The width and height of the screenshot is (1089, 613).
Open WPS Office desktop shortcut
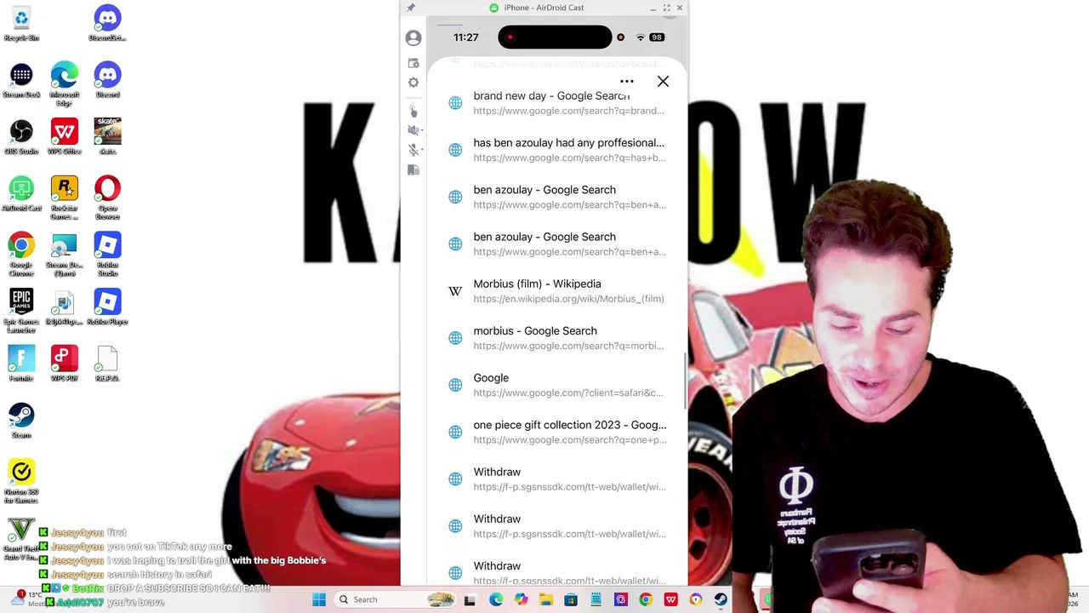[65, 136]
